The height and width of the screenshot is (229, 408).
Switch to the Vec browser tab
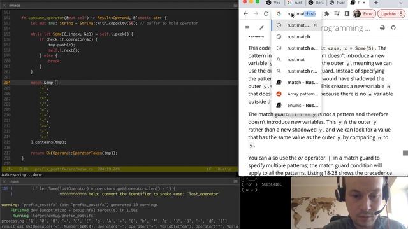coord(273,3)
